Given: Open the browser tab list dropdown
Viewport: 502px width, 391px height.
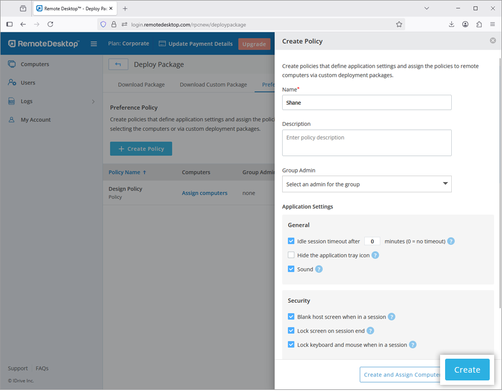Looking at the screenshot, I should coord(426,8).
